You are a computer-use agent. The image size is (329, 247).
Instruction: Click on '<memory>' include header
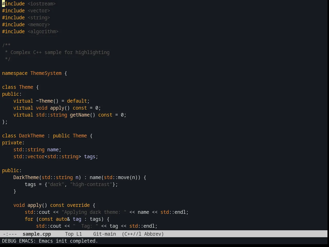(39, 24)
